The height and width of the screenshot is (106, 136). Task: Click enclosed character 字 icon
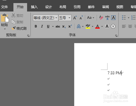(x=113, y=26)
